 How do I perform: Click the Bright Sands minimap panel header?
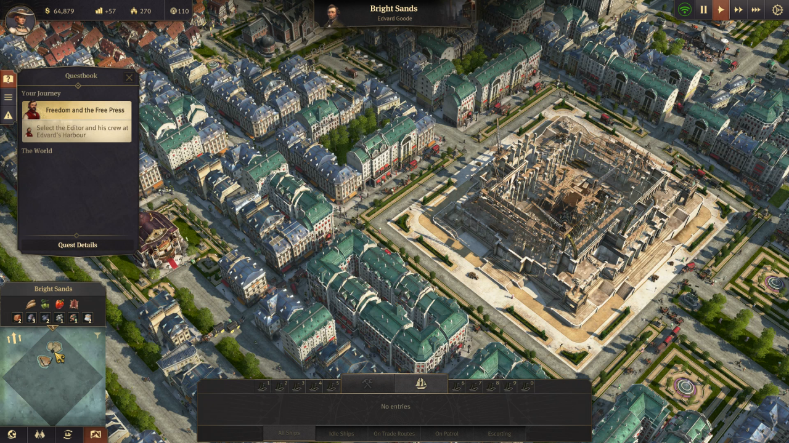[53, 289]
